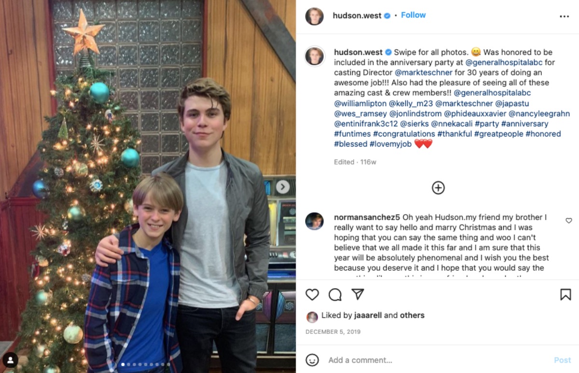Like the post with the heart icon
Viewport: 579px width, 373px height.
click(x=312, y=294)
